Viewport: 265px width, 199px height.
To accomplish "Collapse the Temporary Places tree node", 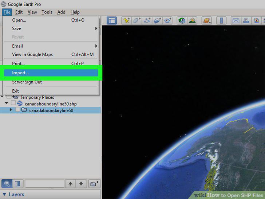I will [x=2, y=97].
